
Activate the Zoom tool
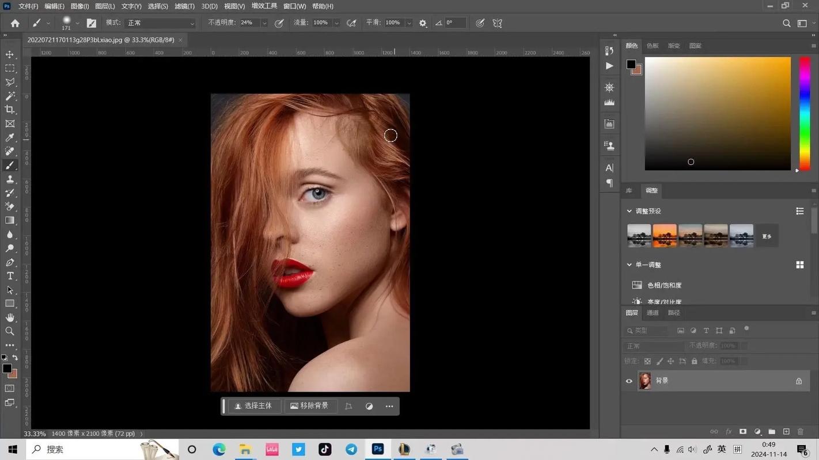coord(9,331)
